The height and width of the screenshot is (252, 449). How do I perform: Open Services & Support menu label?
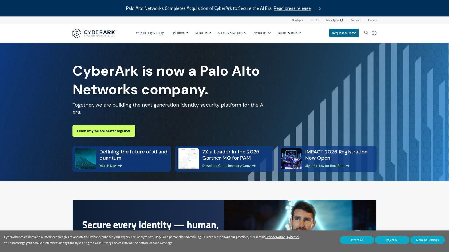click(x=230, y=33)
